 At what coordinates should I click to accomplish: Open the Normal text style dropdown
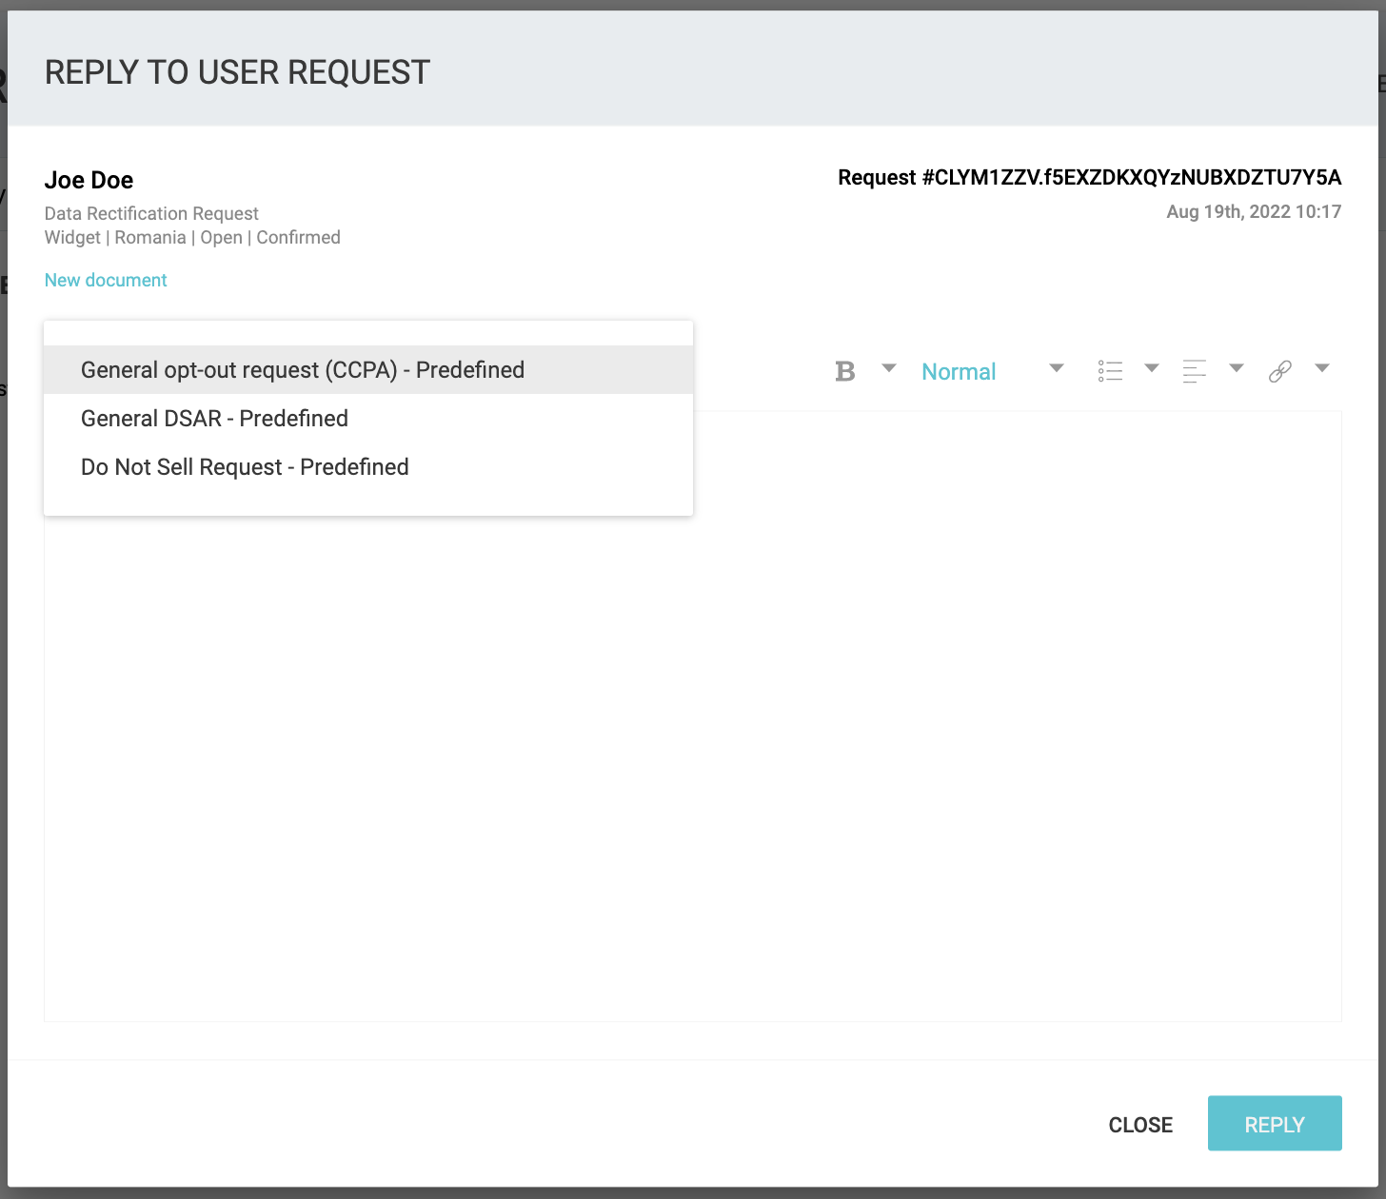point(959,371)
